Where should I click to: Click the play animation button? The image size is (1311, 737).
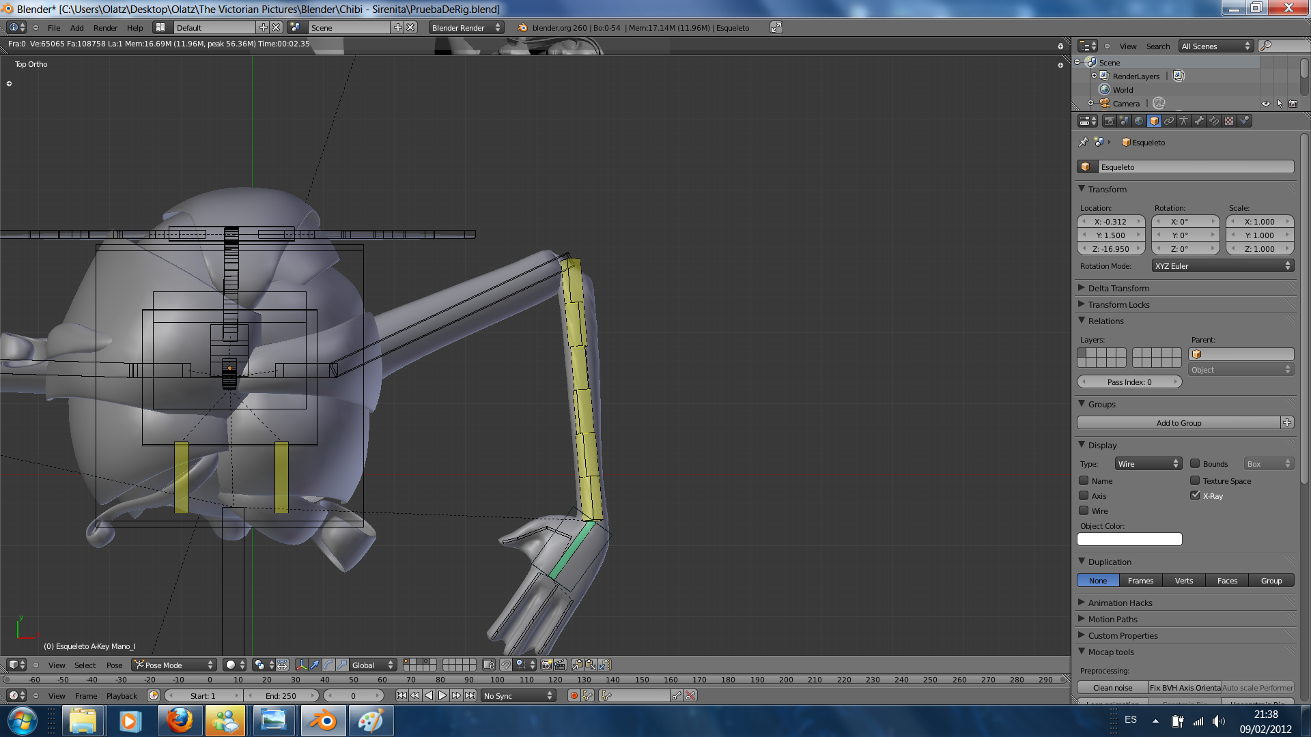click(x=442, y=695)
